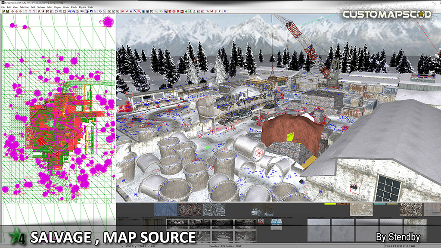Open the Grid menu
This screenshot has width=441, height=248.
pos(33,7)
